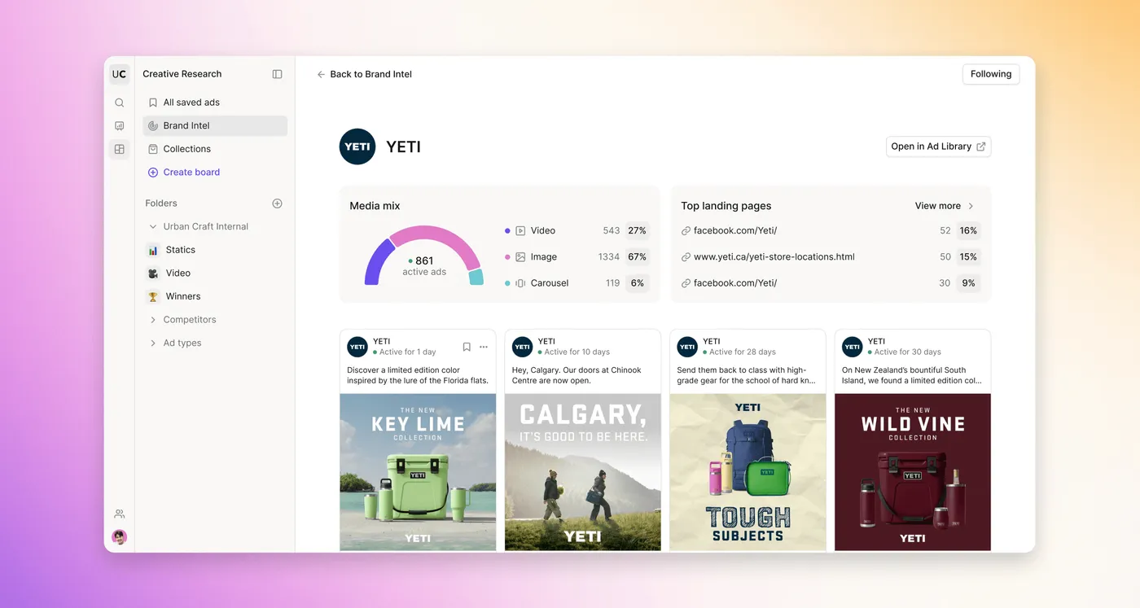Collapse the Urban Craft Internal folder
1140x608 pixels.
(x=152, y=227)
